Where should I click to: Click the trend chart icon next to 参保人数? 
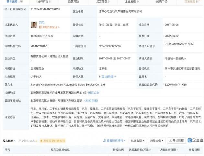[x=103, y=77]
